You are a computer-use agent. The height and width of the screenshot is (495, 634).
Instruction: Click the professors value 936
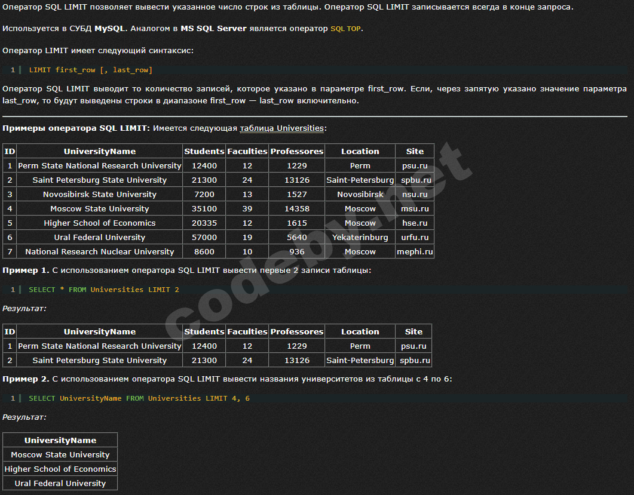tap(297, 252)
